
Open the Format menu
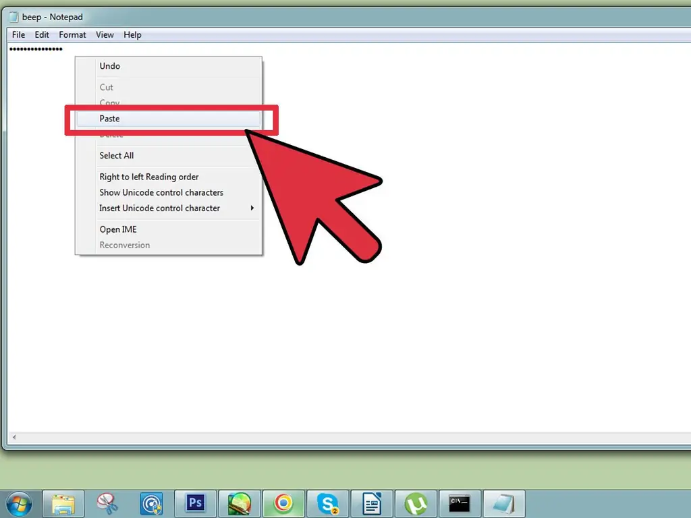pos(72,35)
